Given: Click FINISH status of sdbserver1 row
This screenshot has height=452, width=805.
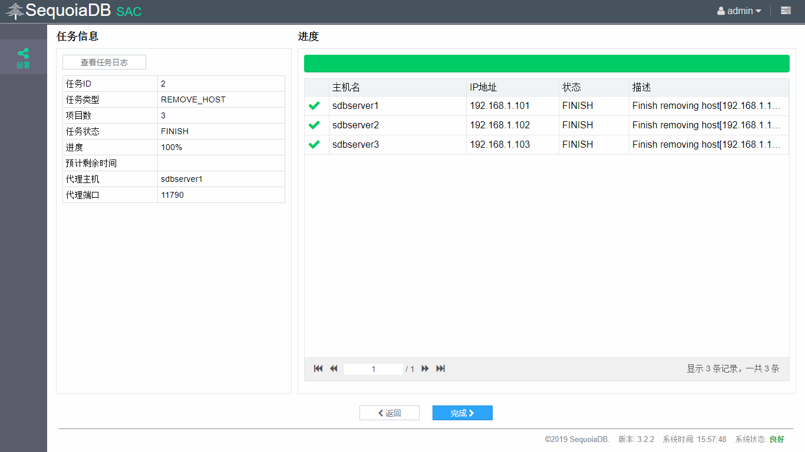Looking at the screenshot, I should [578, 106].
